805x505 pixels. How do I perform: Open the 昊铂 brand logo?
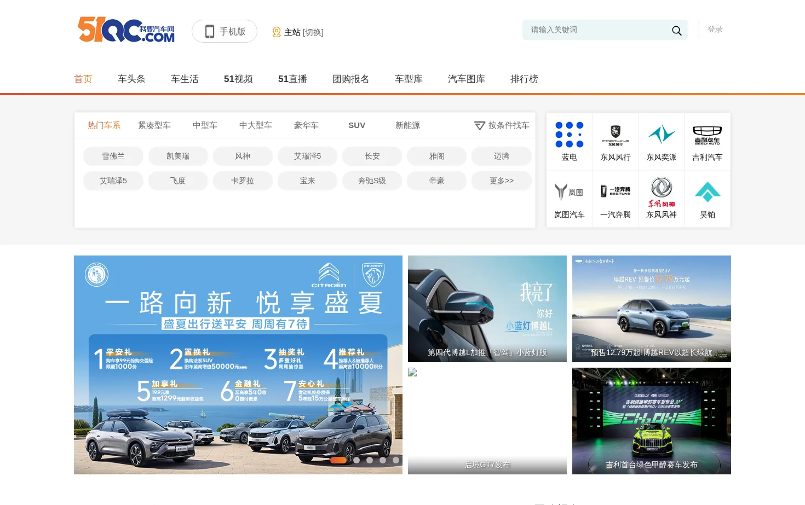[x=708, y=191]
